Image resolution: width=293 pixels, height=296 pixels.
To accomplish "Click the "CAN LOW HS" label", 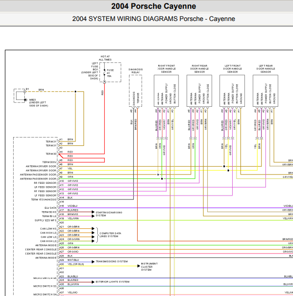I will coord(48,229).
